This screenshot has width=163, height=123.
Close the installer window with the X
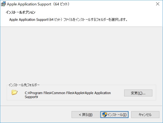pyautogui.click(x=158, y=4)
